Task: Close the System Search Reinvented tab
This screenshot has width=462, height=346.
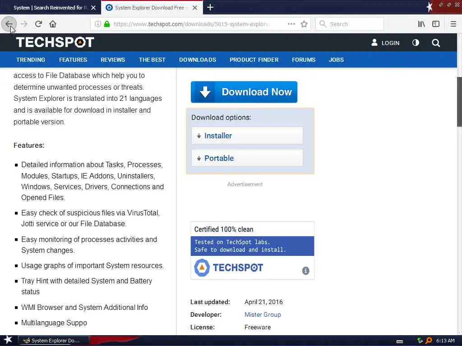Action: [93, 8]
